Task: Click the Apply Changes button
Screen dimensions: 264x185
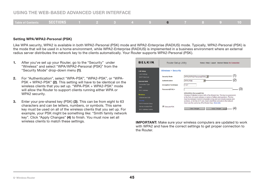Action: [216, 109]
